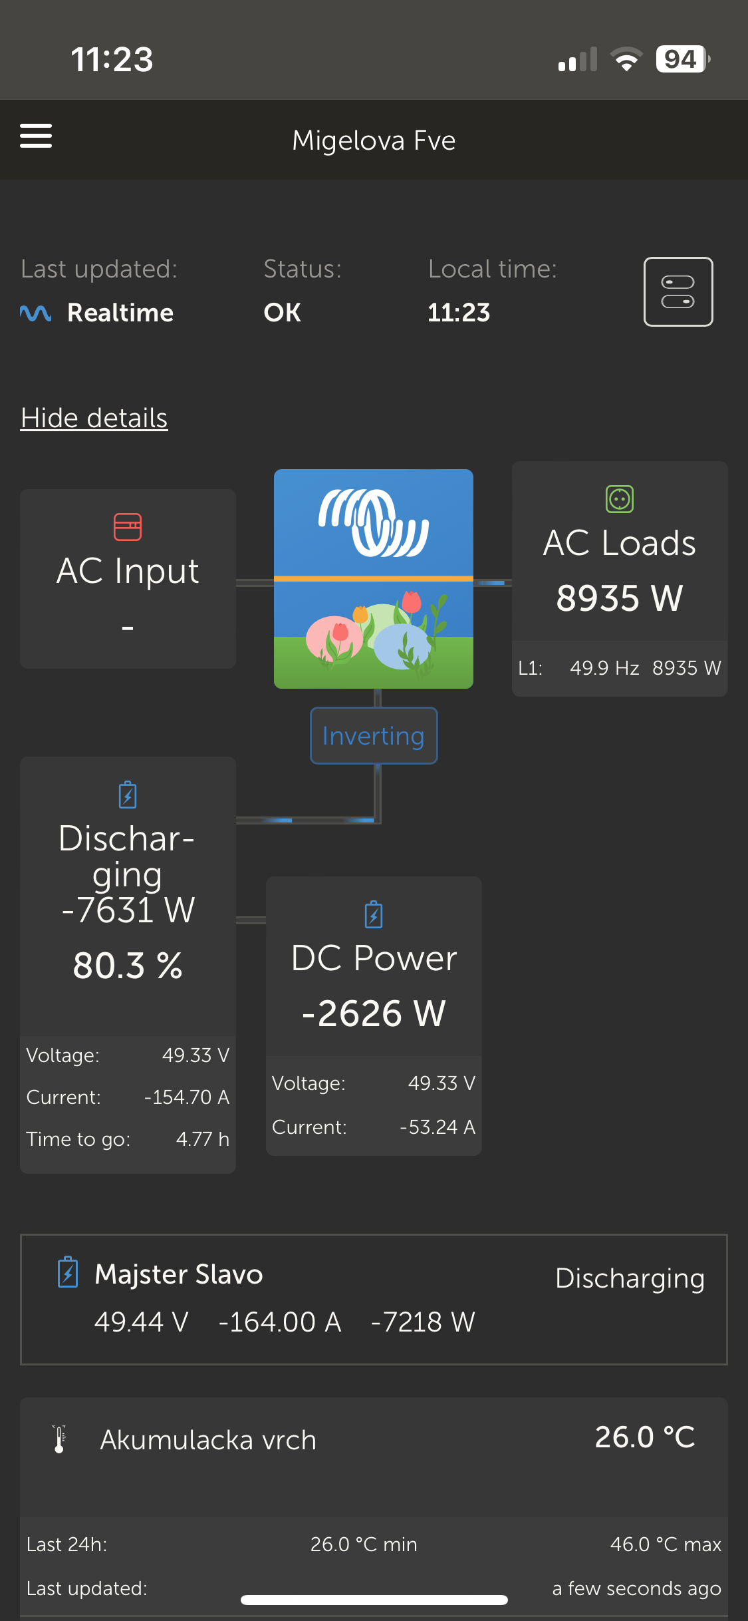Tap the red AC Input grid icon
Screen dimensions: 748x1621
(128, 527)
